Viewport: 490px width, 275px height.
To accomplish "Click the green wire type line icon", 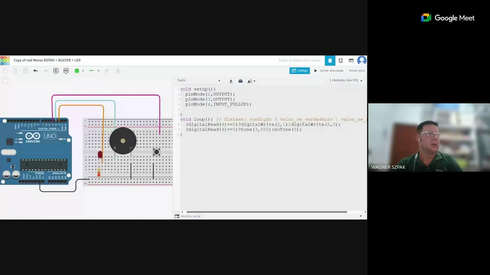I will tap(92, 71).
